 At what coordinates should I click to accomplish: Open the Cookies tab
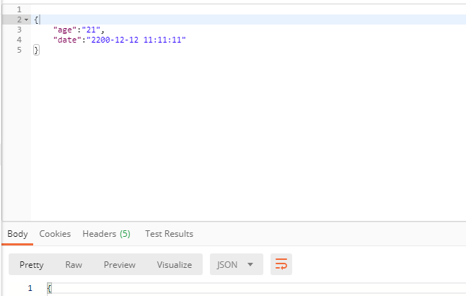55,234
